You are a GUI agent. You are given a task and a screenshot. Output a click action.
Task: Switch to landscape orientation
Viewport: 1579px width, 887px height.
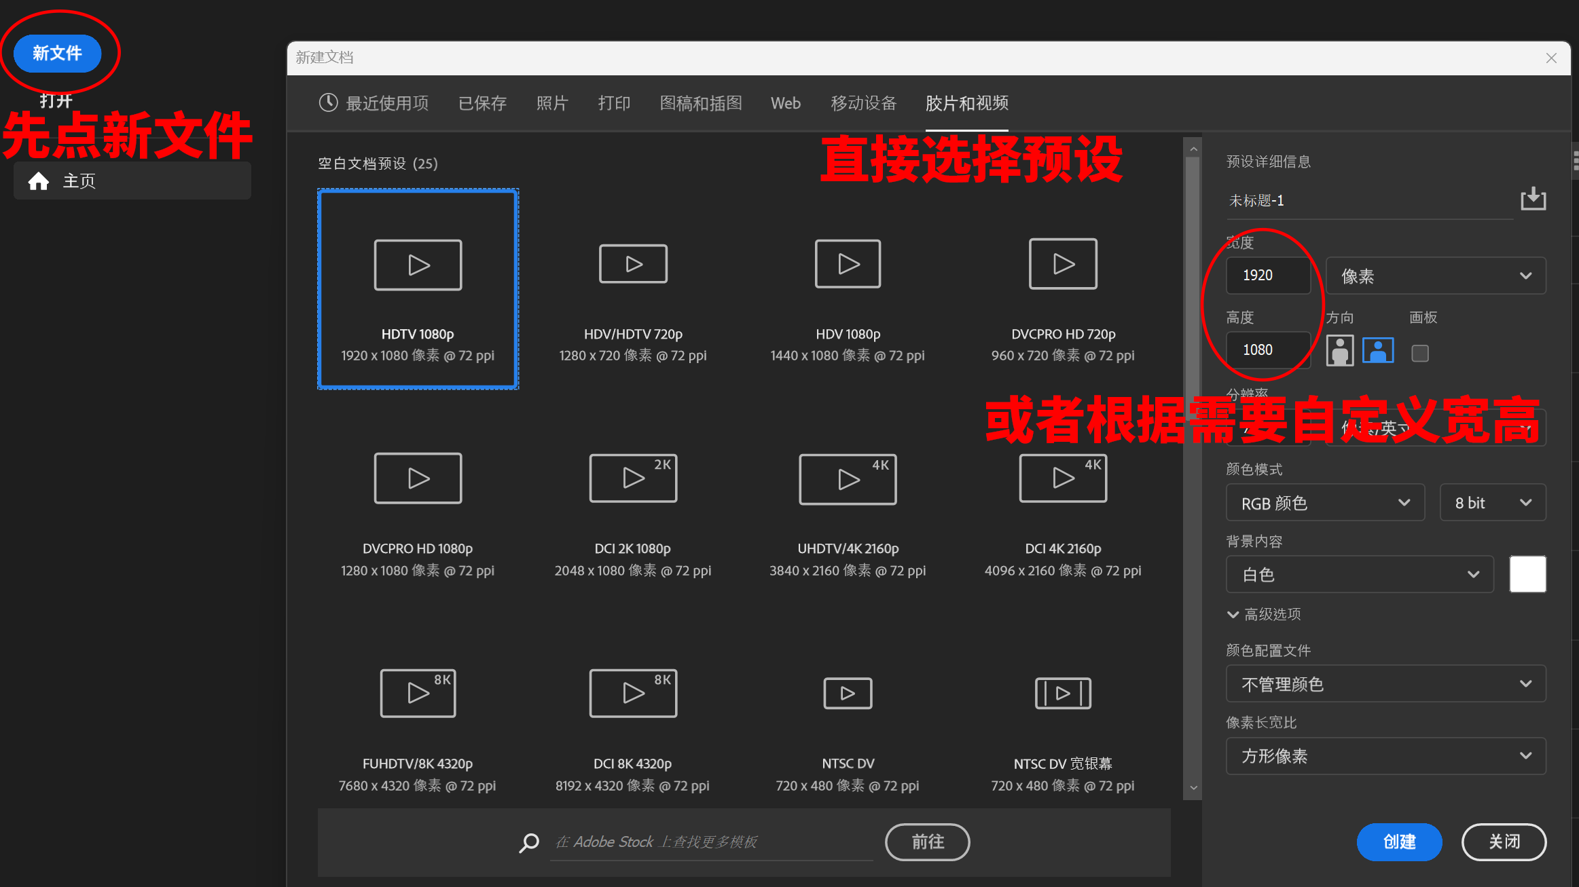pyautogui.click(x=1378, y=351)
